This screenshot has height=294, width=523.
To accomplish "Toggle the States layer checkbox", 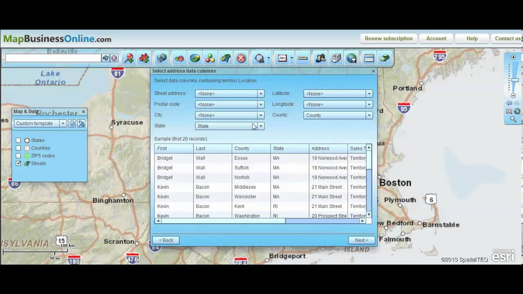I will pos(18,140).
